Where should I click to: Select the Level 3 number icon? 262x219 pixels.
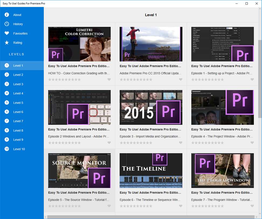7,84
